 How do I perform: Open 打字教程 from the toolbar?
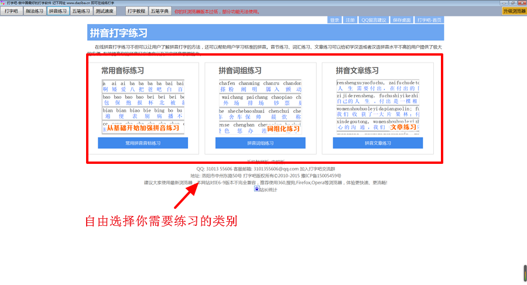point(136,11)
